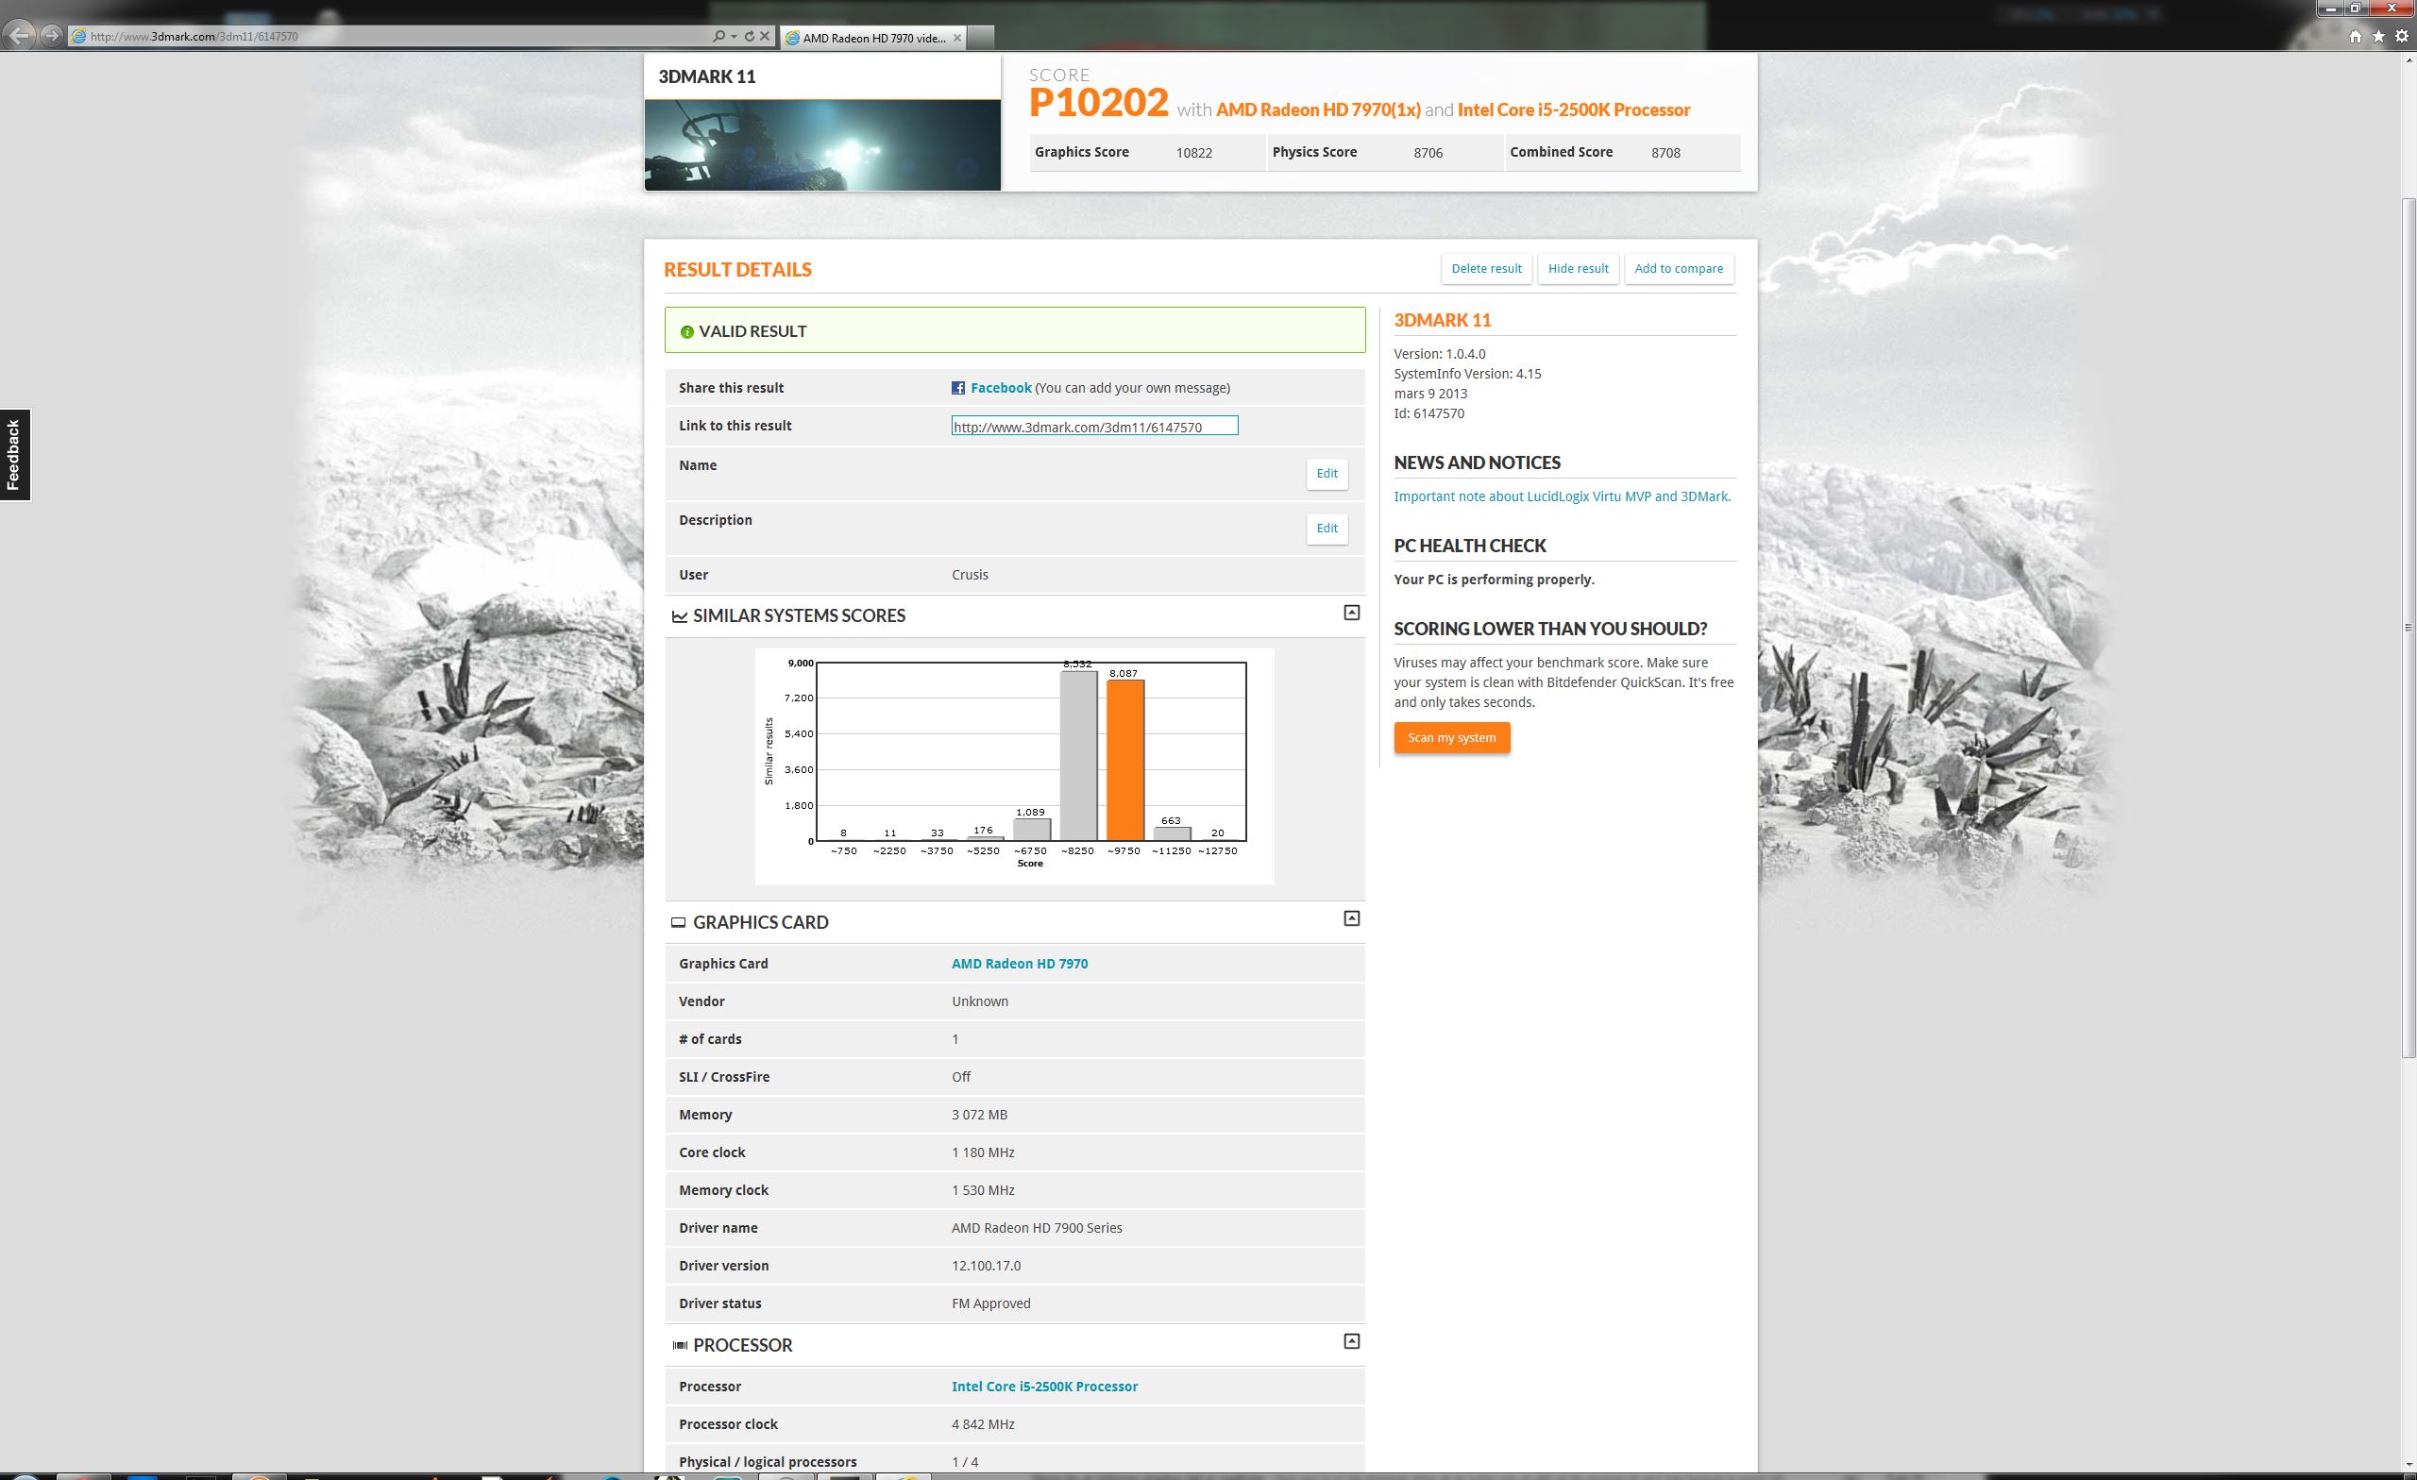Collapse the Processor section
The width and height of the screenshot is (2417, 1480).
coord(1351,1340)
